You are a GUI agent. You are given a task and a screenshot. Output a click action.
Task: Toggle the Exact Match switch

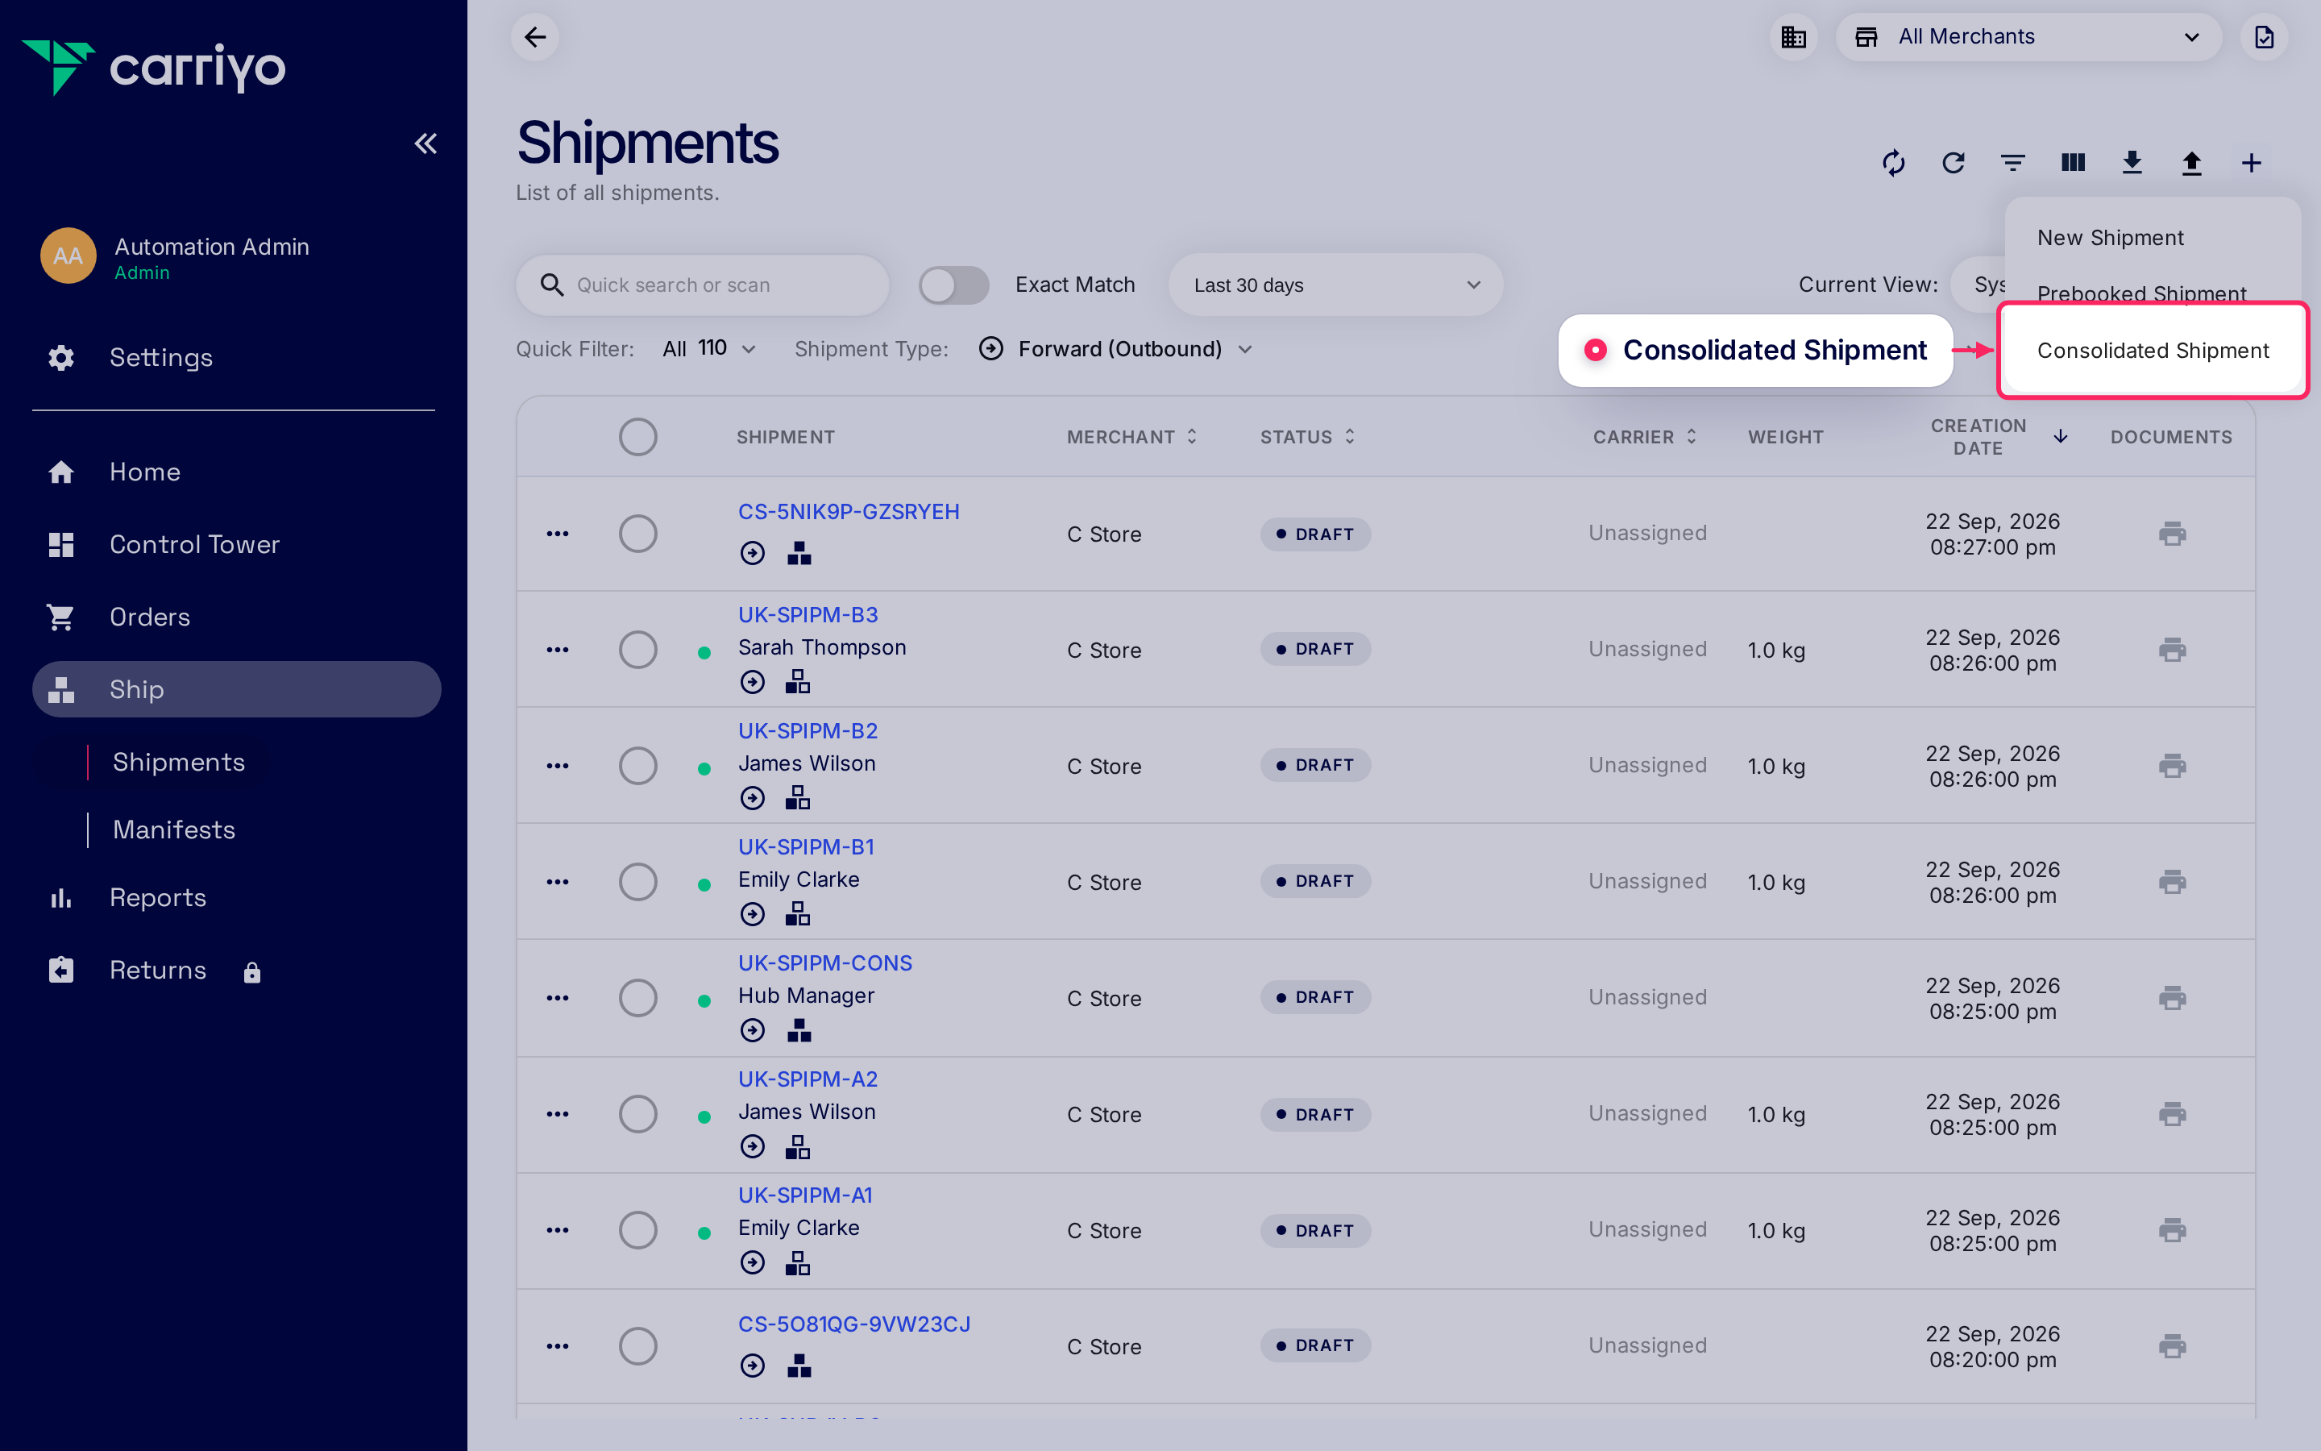[953, 285]
